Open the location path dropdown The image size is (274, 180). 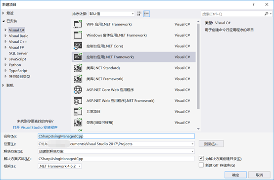pos(192,144)
